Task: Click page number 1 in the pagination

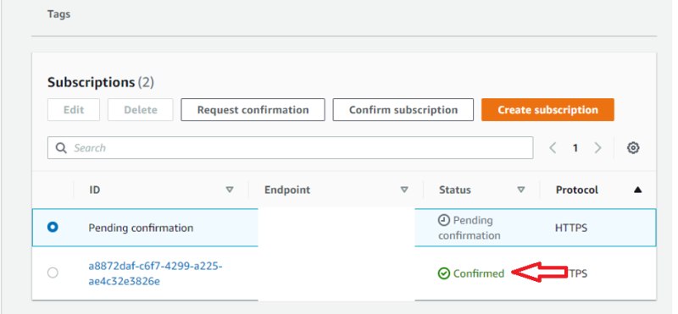Action: pos(575,148)
